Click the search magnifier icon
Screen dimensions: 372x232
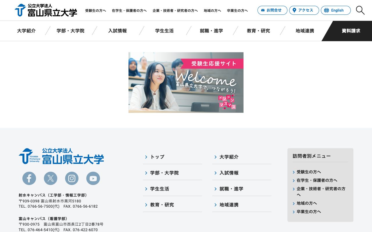click(360, 10)
